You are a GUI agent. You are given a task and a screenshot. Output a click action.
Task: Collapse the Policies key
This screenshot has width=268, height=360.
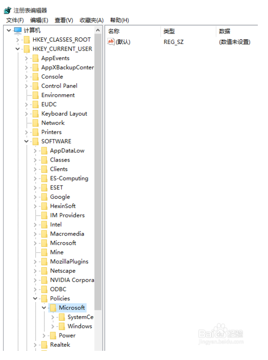coord(35,298)
